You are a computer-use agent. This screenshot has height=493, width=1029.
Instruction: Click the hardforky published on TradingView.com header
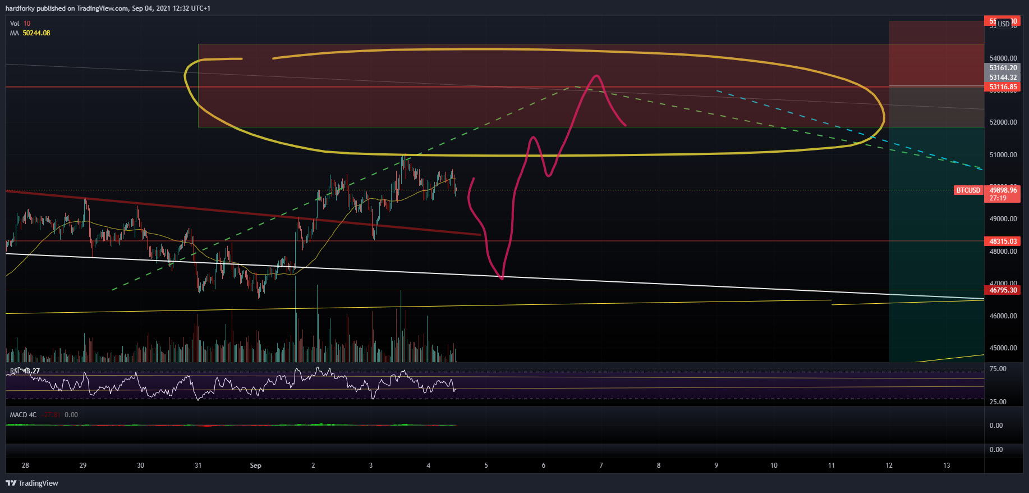(108, 8)
